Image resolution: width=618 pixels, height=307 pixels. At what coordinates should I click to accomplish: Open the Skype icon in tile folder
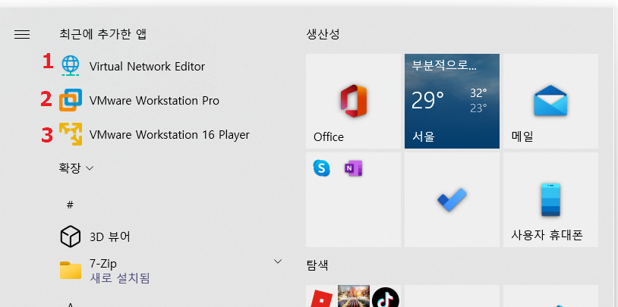[x=321, y=168]
